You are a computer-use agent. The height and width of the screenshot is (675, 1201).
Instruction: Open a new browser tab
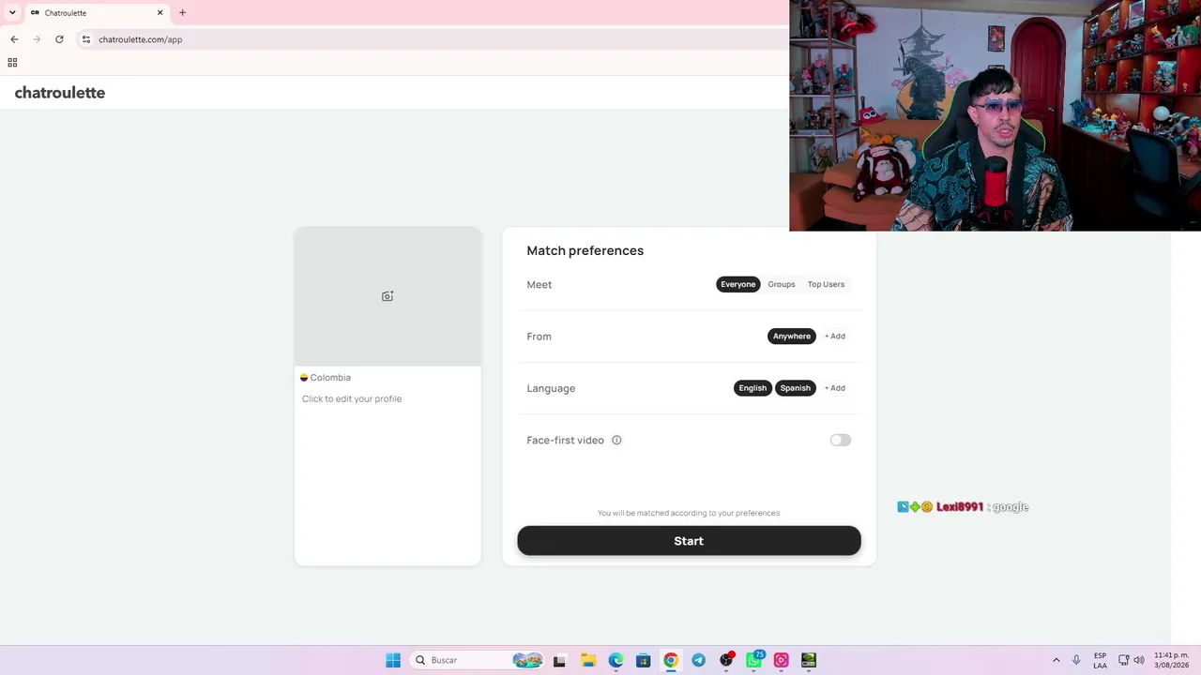[x=182, y=12]
